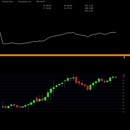Screen dimensions: 130x130
Task: Click the '44' price axis label
Action: [123, 112]
